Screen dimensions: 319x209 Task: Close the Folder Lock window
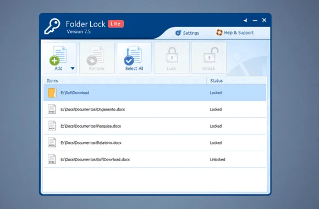(x=264, y=20)
